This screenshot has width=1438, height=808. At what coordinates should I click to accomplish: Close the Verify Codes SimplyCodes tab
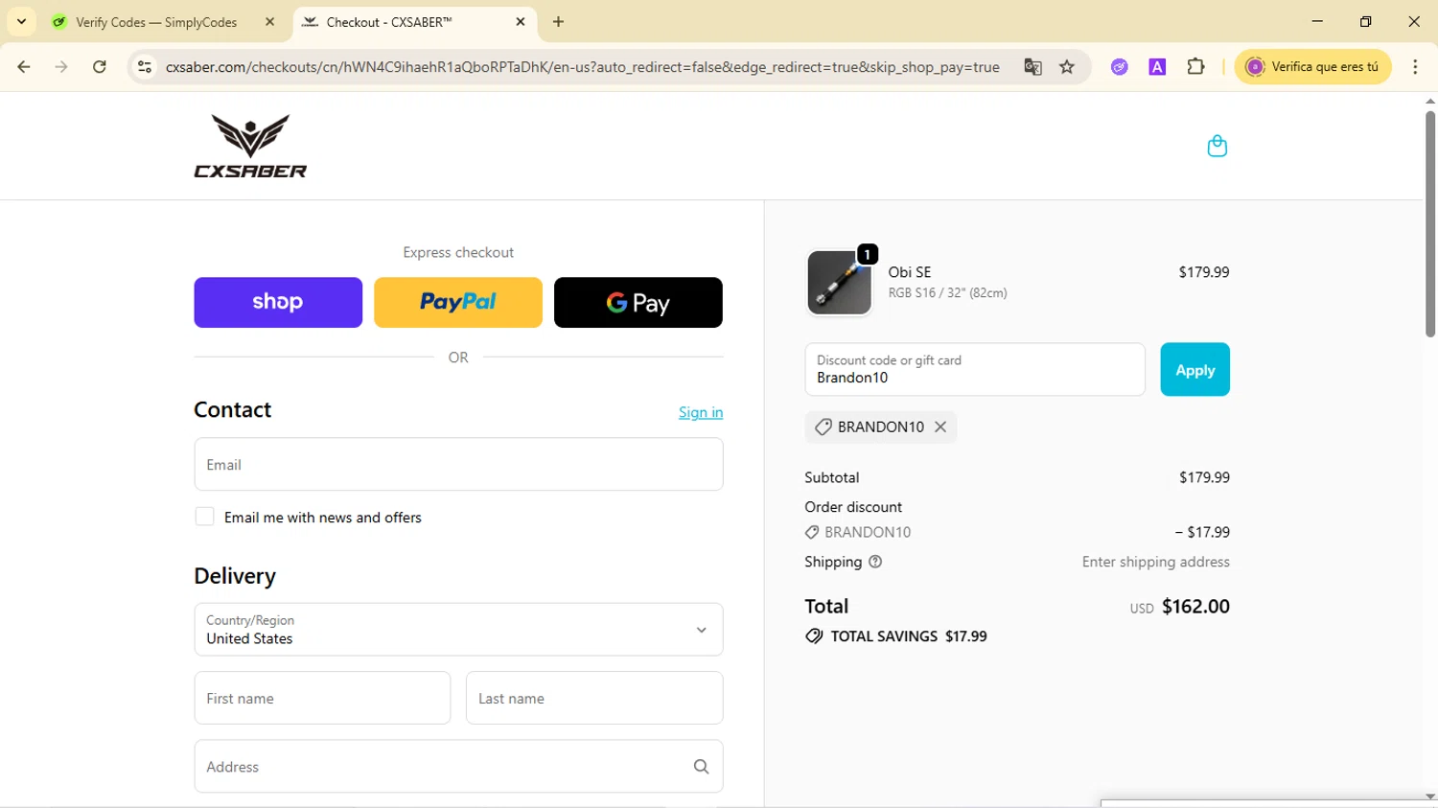click(x=269, y=22)
